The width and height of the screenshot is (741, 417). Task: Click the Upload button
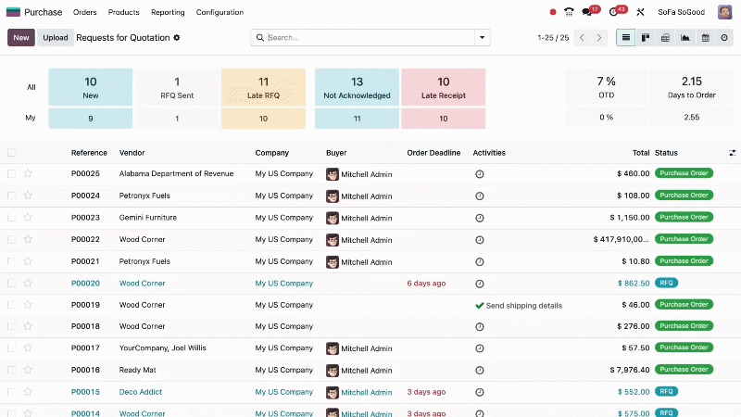(x=56, y=38)
